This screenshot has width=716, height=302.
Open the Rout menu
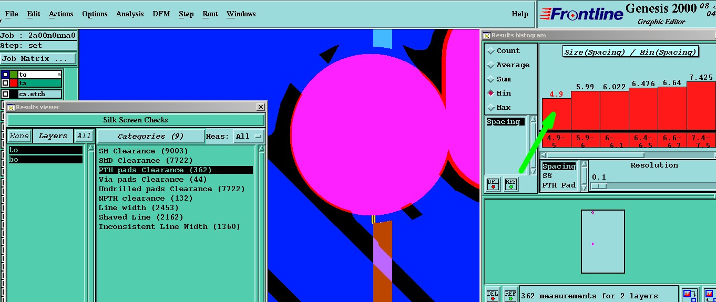click(x=210, y=14)
